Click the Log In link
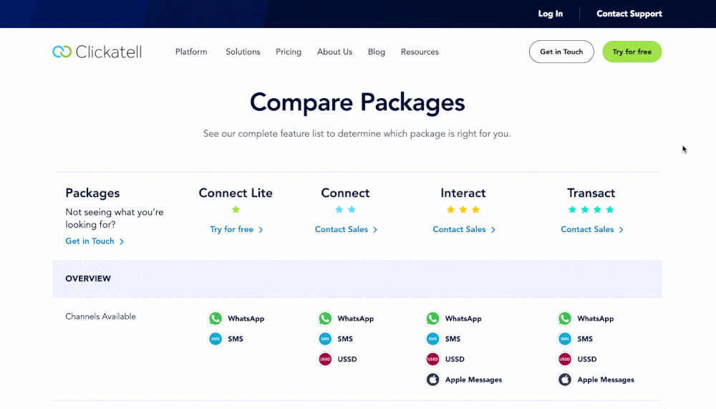 [550, 14]
